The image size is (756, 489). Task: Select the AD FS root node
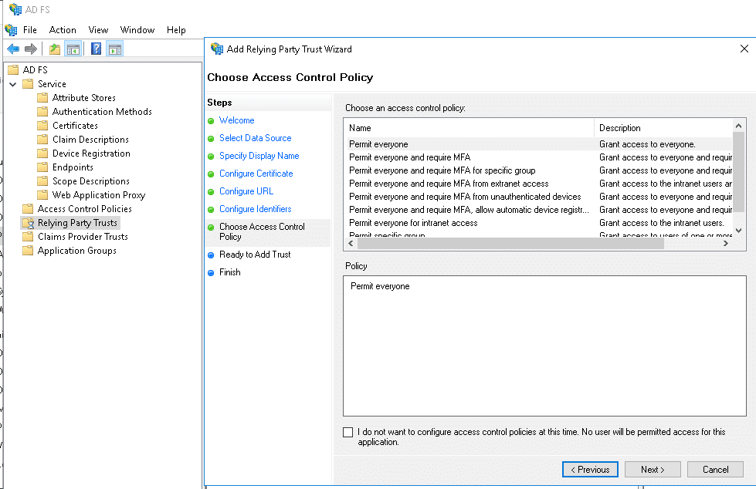pyautogui.click(x=36, y=70)
